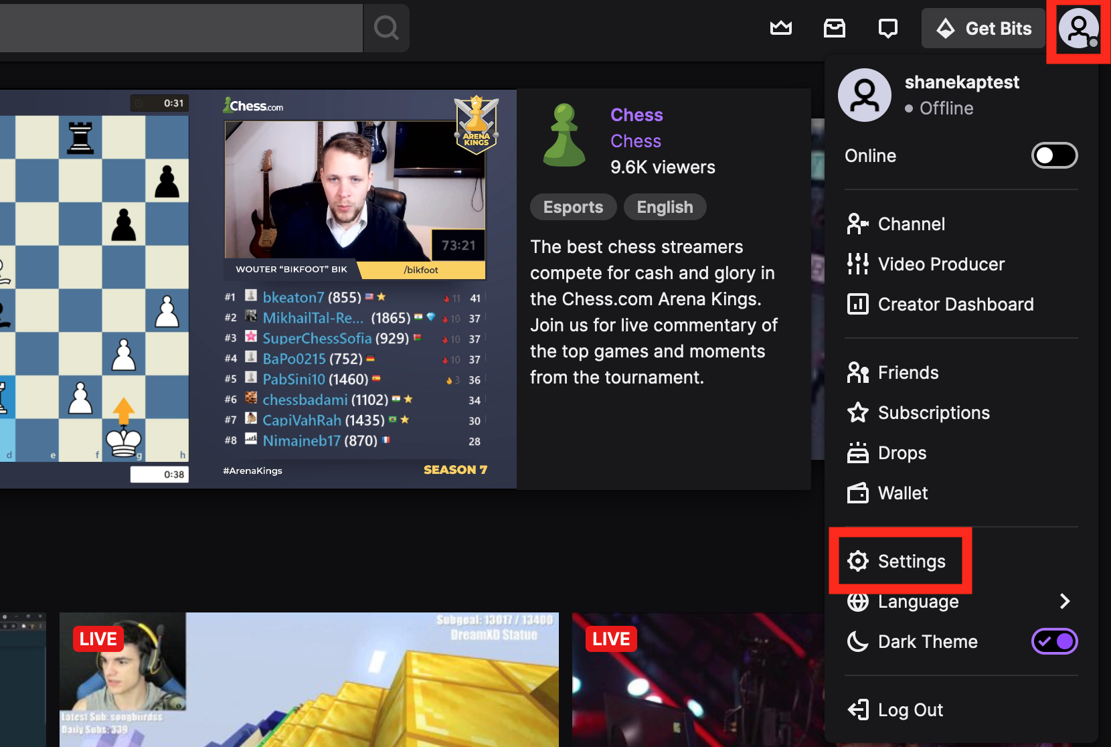This screenshot has width=1111, height=747.
Task: Open the bold Chess channel link
Action: pyautogui.click(x=636, y=115)
